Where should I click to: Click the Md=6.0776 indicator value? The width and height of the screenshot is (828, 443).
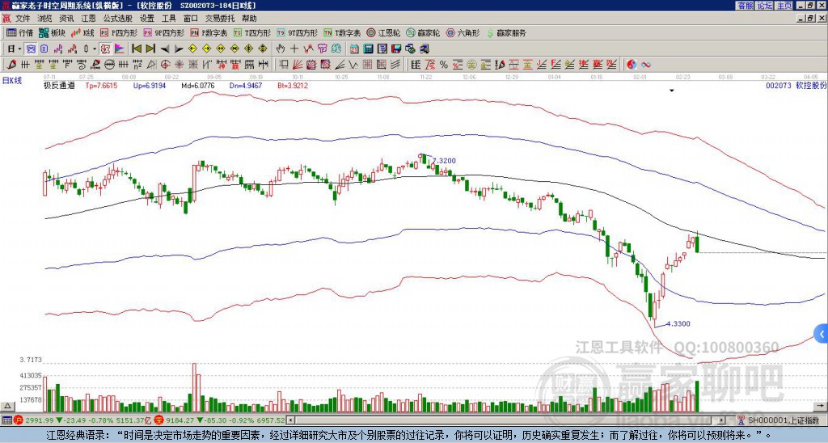[x=197, y=85]
